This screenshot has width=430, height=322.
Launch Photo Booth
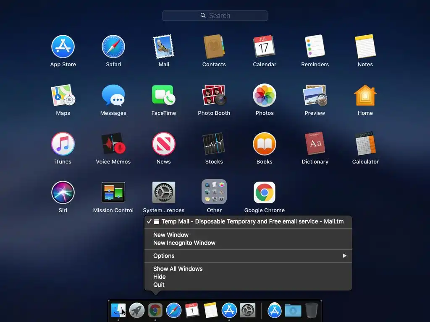click(x=214, y=95)
